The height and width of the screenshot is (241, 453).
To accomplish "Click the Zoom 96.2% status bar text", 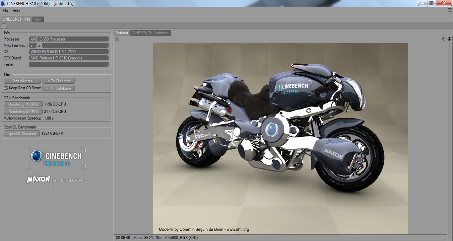I will pos(144,238).
